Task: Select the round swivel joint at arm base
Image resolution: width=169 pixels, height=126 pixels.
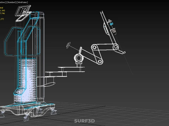Action: (x=79, y=58)
